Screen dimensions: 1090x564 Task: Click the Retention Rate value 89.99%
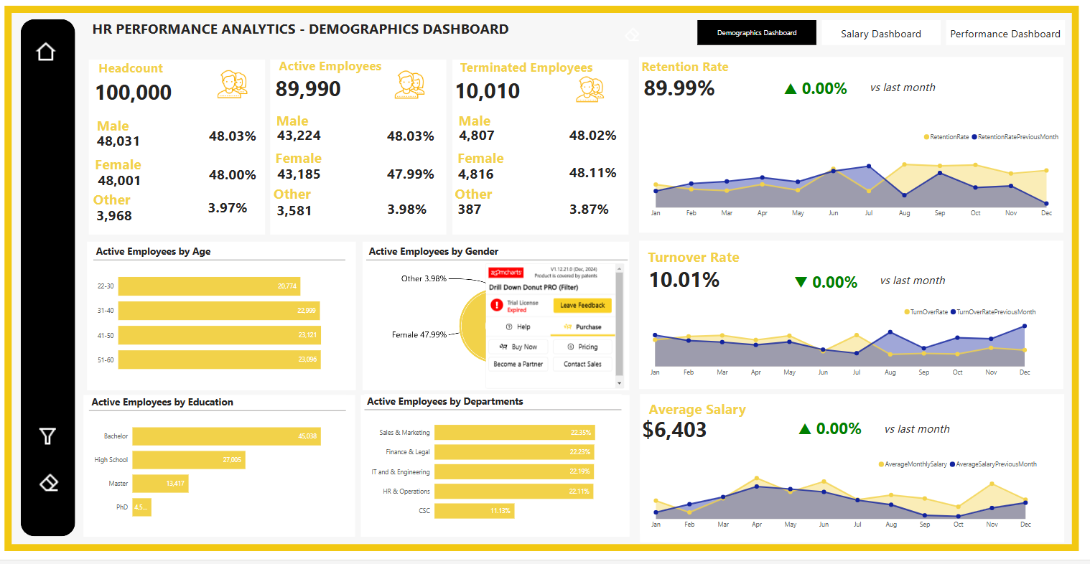pyautogui.click(x=679, y=88)
